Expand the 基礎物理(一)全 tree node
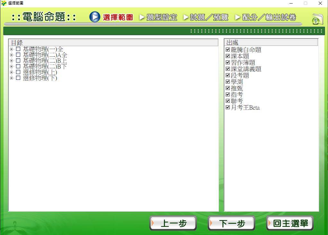Screen dimensions: 328x235 [11, 49]
